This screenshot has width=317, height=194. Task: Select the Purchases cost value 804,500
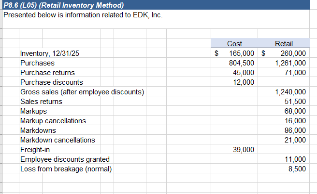(234, 63)
